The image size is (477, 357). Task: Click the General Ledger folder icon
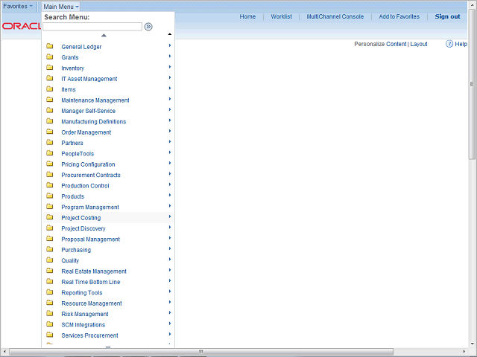click(50, 46)
